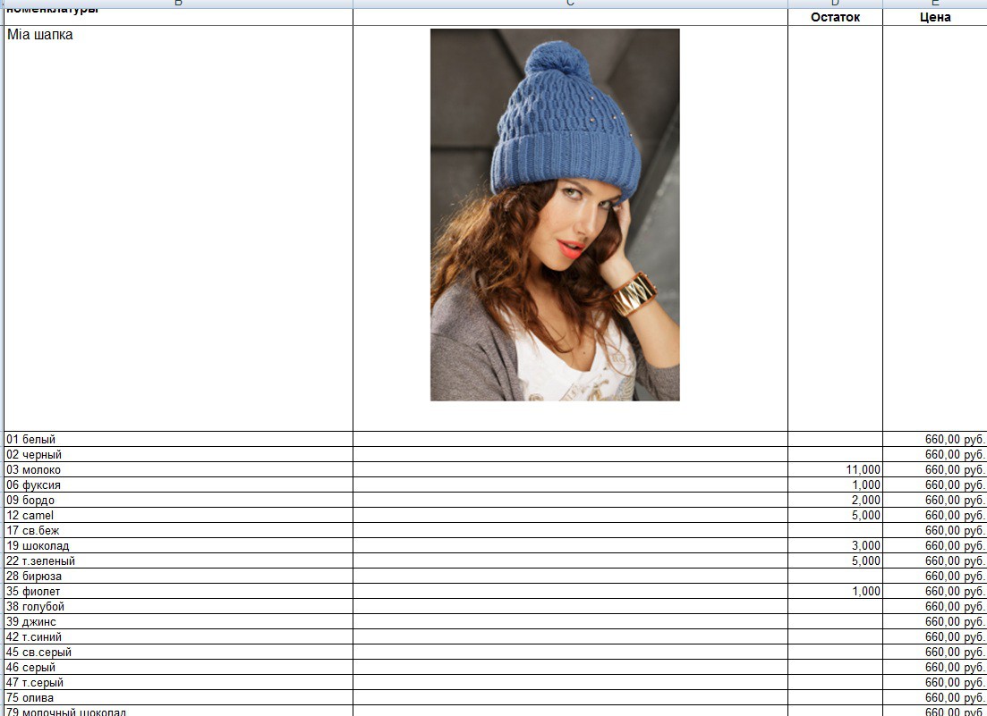Click the '28 бирюза' row label
987x716 pixels.
[x=34, y=577]
